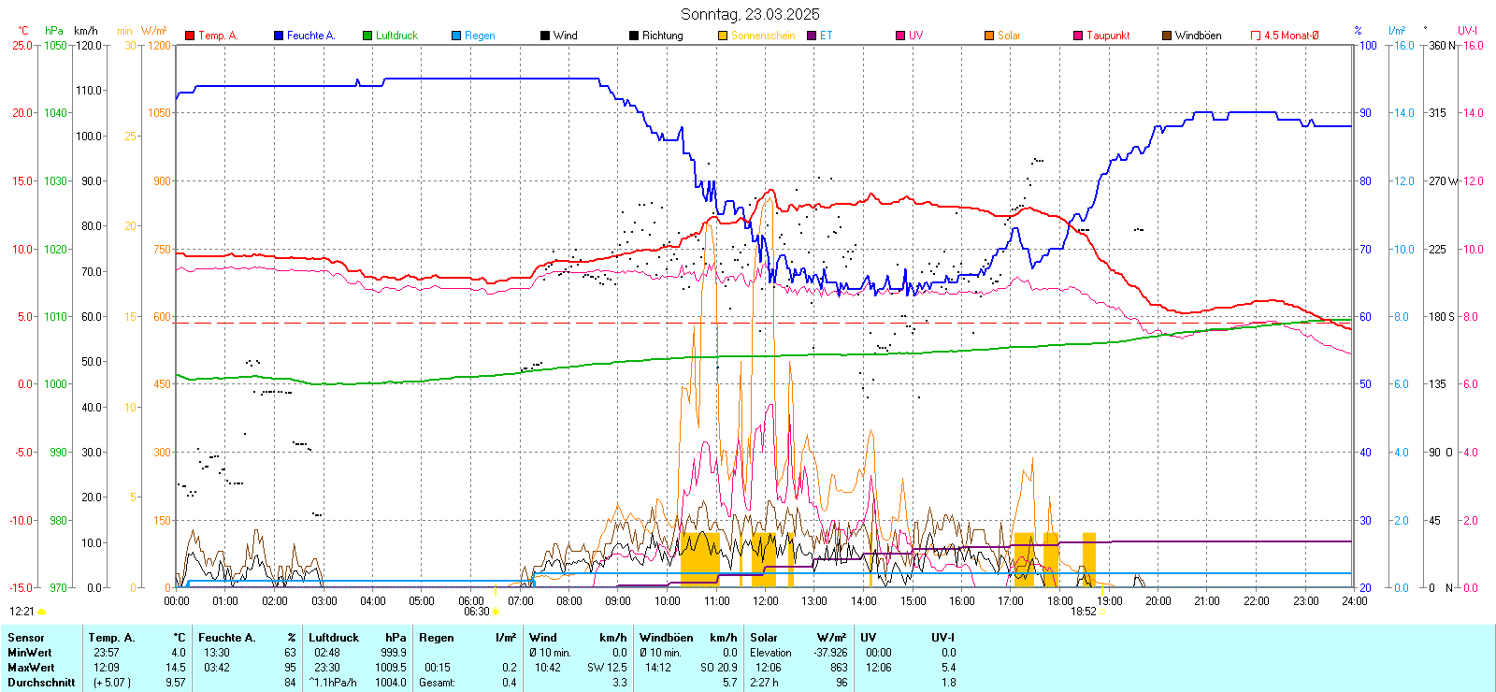Click the date title Sonntag, 23.03.2025
Screen dimensions: 1496x692
pos(750,14)
